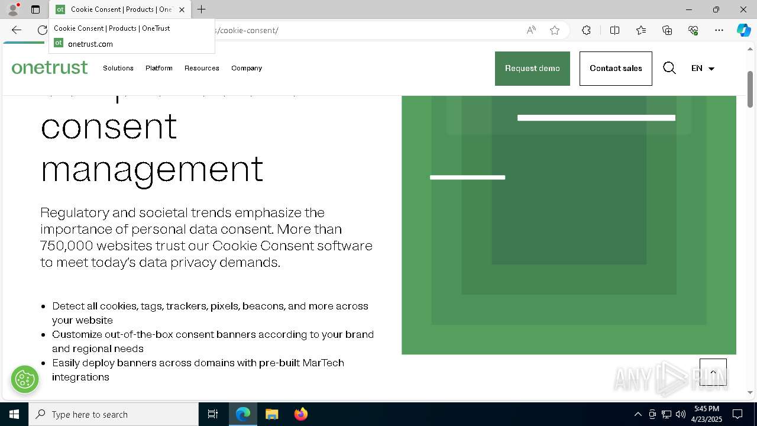Open the network status tray icon
757x426 pixels.
pos(667,414)
